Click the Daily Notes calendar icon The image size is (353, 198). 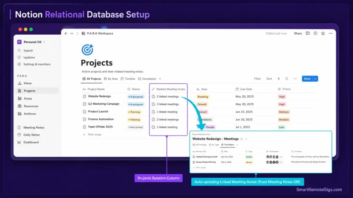point(19,135)
